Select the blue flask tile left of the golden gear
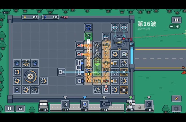The height and width of the screenshot is (122, 186). [17, 63]
